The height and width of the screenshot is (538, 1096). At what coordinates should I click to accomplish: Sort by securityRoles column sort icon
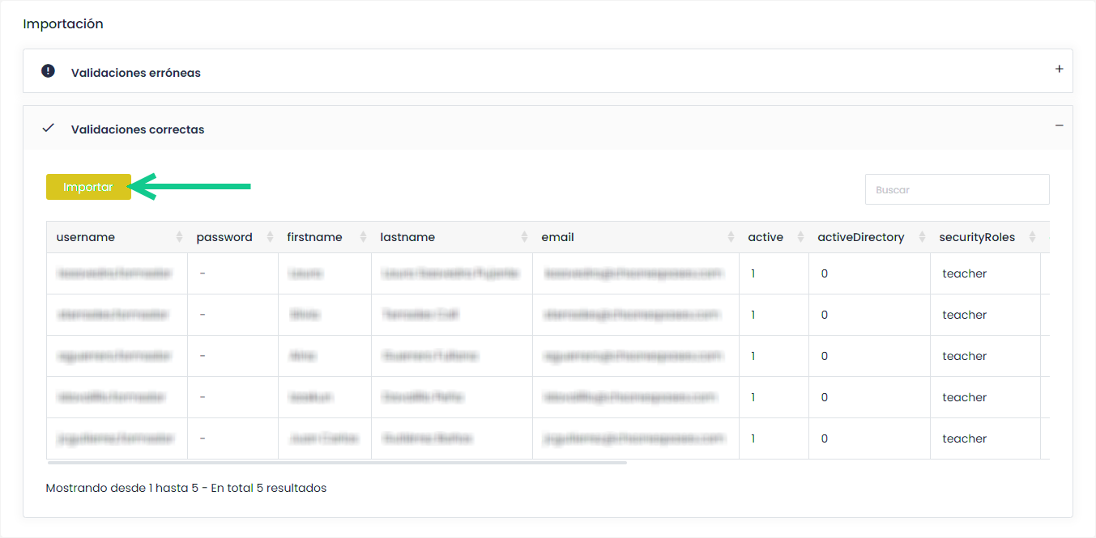coord(1032,237)
